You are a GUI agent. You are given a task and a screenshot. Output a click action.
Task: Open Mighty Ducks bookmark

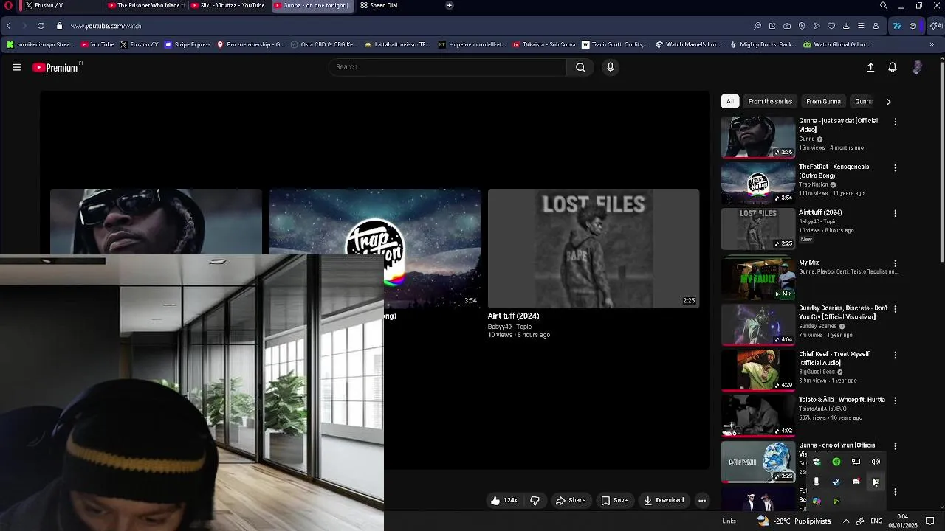[x=763, y=44]
